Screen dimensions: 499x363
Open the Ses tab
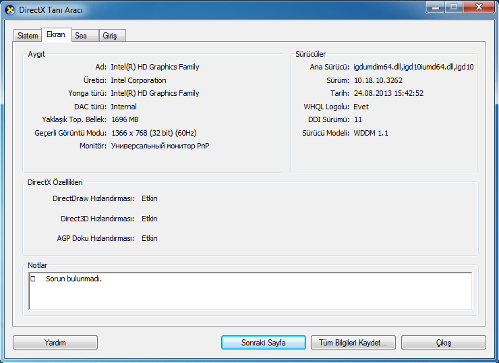85,35
